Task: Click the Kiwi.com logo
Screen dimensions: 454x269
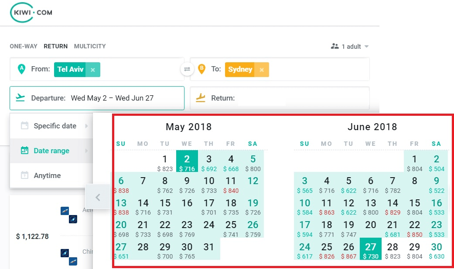Action: coord(31,13)
